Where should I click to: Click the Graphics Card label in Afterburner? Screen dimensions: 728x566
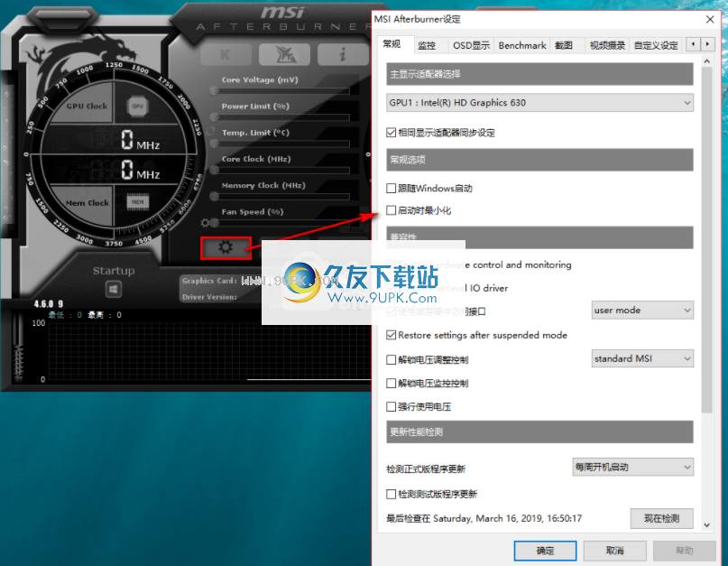[x=209, y=281]
